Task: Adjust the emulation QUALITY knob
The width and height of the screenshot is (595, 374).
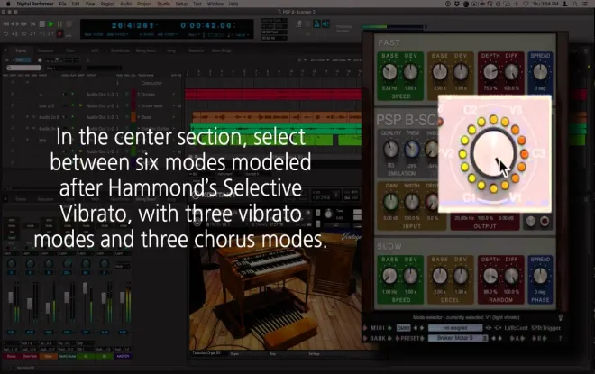Action: (x=391, y=149)
